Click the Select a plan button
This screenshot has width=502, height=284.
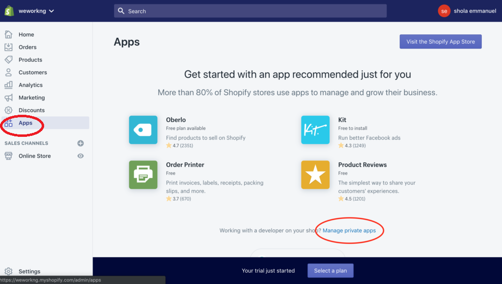330,270
